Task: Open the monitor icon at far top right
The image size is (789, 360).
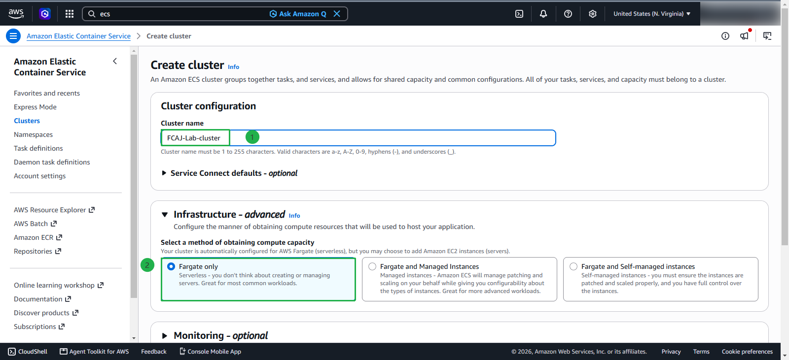Action: point(767,36)
